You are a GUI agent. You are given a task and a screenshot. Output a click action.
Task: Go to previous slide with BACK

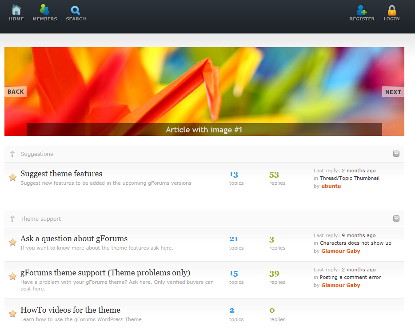[16, 92]
